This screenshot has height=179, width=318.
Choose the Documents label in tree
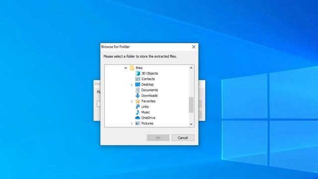[x=150, y=90]
